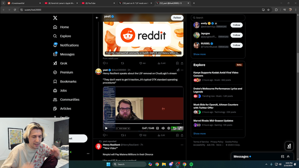The image size is (299, 168).
Task: Open Spotify from the taskbar
Action: coord(191,164)
